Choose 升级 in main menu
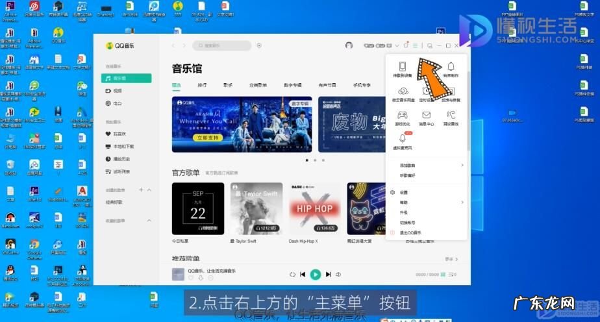600x322 pixels. coord(404,212)
